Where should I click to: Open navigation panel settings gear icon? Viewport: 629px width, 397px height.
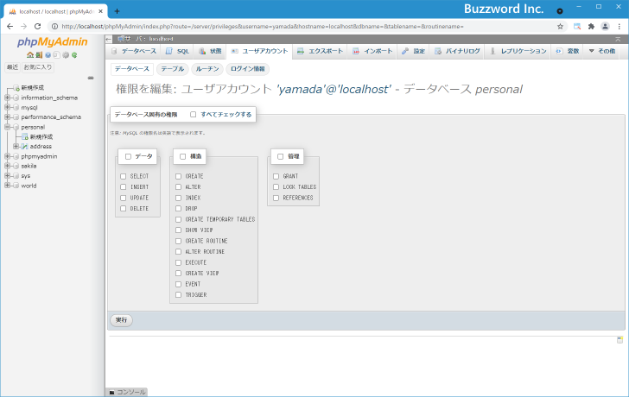click(66, 55)
